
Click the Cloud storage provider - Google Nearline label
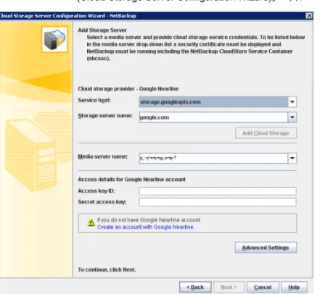128,89
